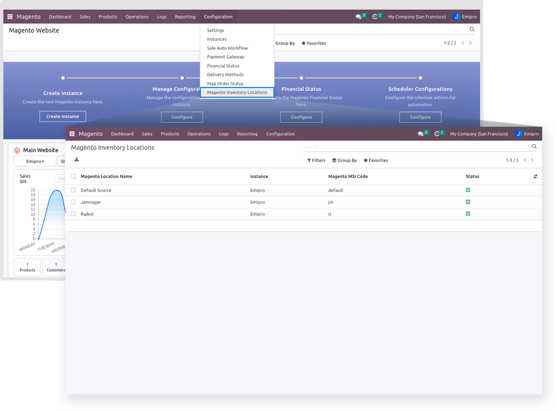Open the Group By dropdown in front window
Viewport: 556px width, 411px height.
pyautogui.click(x=344, y=160)
